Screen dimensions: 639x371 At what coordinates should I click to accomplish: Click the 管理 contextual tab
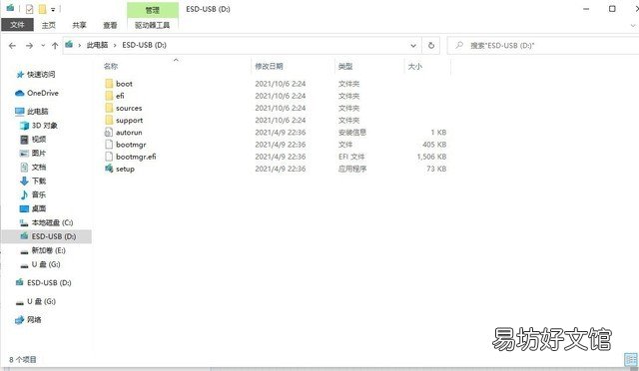tap(153, 10)
